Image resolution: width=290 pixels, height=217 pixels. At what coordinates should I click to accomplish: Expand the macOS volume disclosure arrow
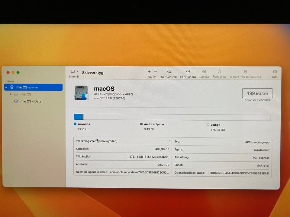(11, 94)
